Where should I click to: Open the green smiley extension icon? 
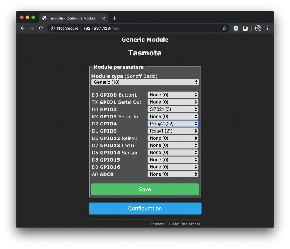[236, 28]
